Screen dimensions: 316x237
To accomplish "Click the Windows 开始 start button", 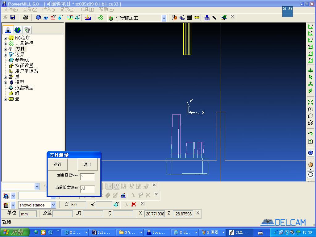I will [x=15, y=232].
